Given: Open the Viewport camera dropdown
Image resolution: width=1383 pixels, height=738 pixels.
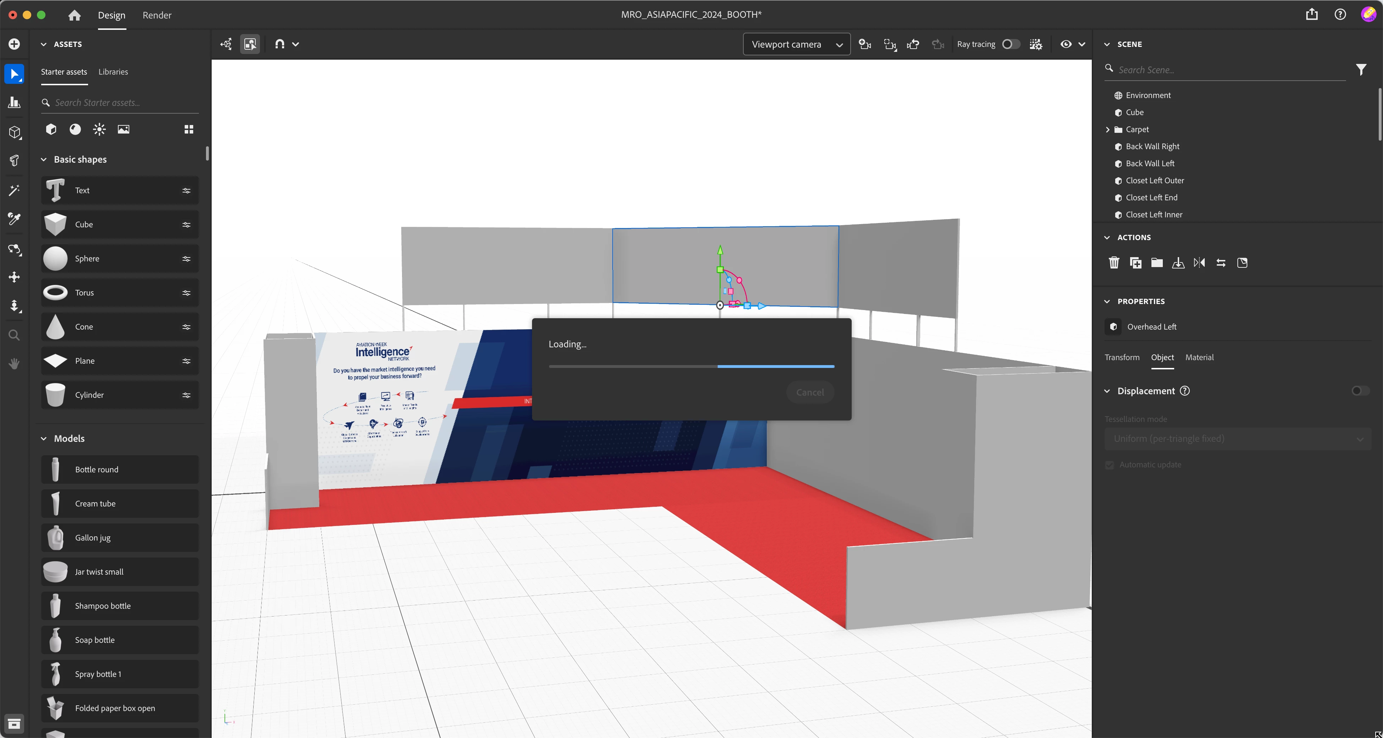Looking at the screenshot, I should pos(796,44).
